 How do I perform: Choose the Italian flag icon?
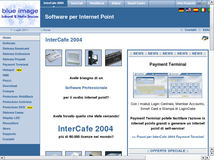(x=203, y=10)
